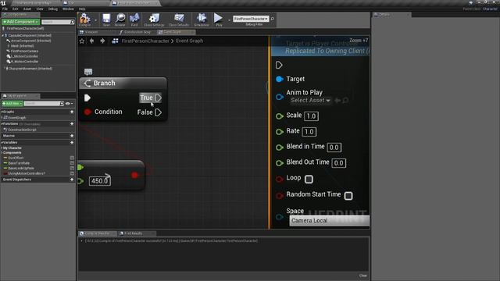
Task: Click the green Scale pin
Action: click(280, 116)
